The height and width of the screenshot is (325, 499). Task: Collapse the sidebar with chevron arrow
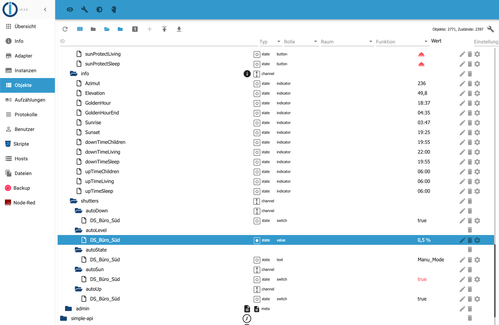[45, 9]
